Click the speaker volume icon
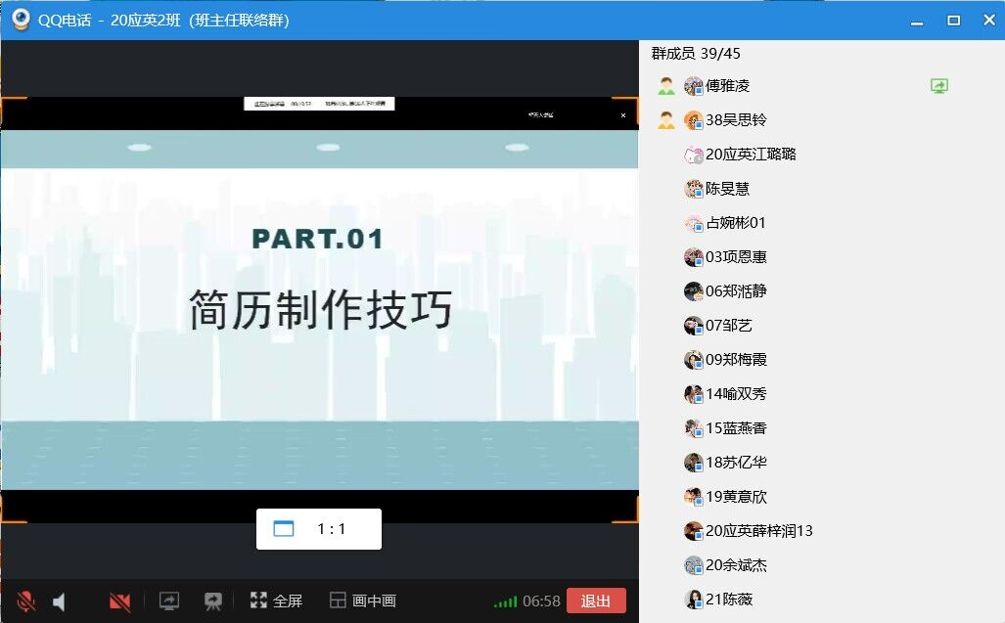The width and height of the screenshot is (1005, 623). click(60, 601)
